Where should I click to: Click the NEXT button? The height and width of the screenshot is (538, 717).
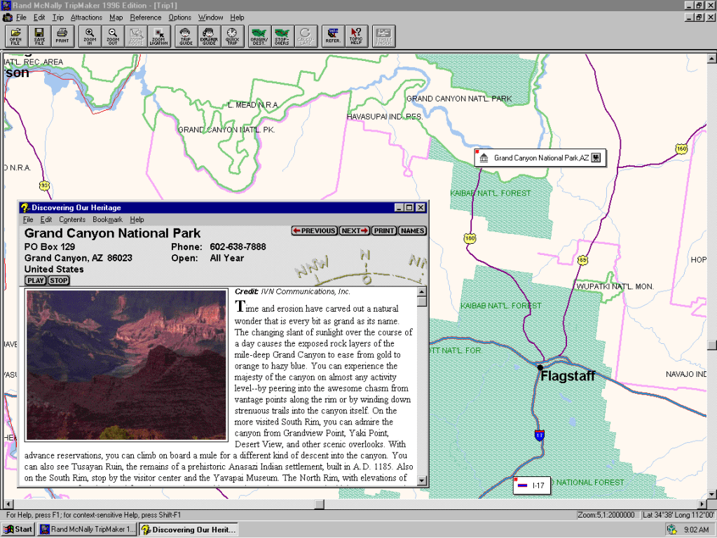355,230
